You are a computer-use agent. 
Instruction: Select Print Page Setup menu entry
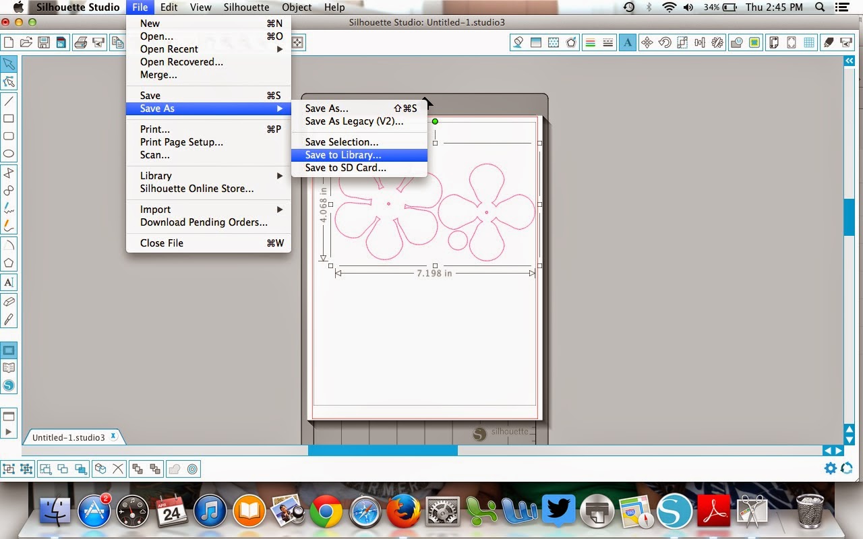(x=208, y=142)
